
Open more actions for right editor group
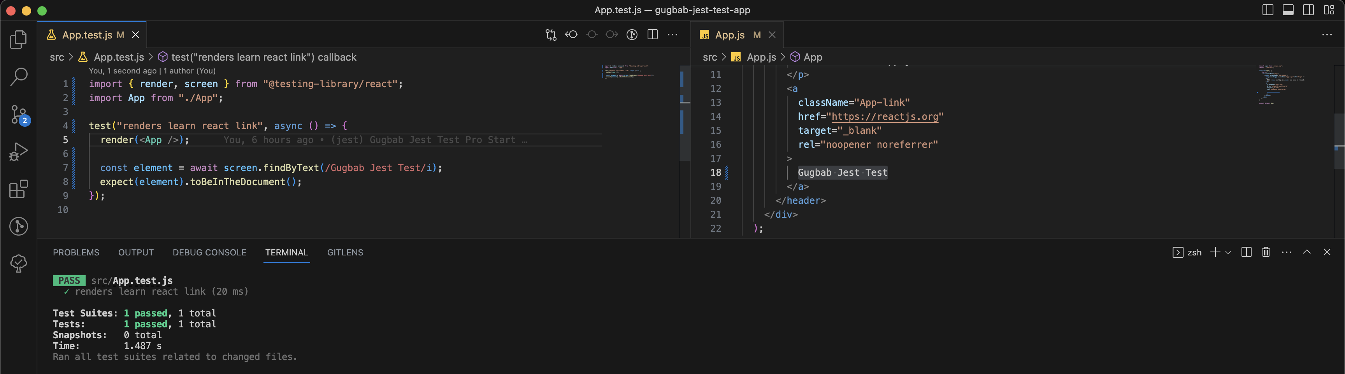click(x=1327, y=35)
